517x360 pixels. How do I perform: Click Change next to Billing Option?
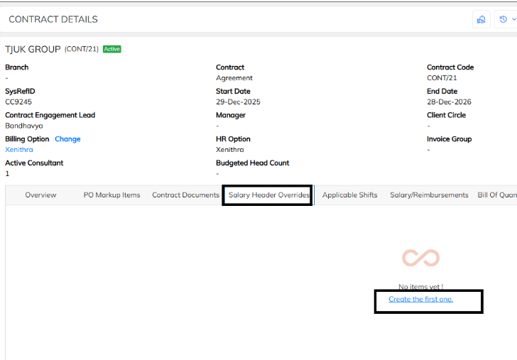pos(67,139)
